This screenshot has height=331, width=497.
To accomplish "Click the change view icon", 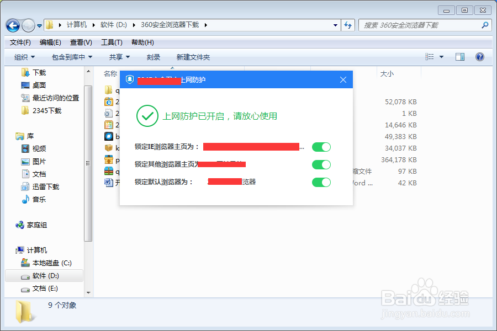I will (430, 57).
